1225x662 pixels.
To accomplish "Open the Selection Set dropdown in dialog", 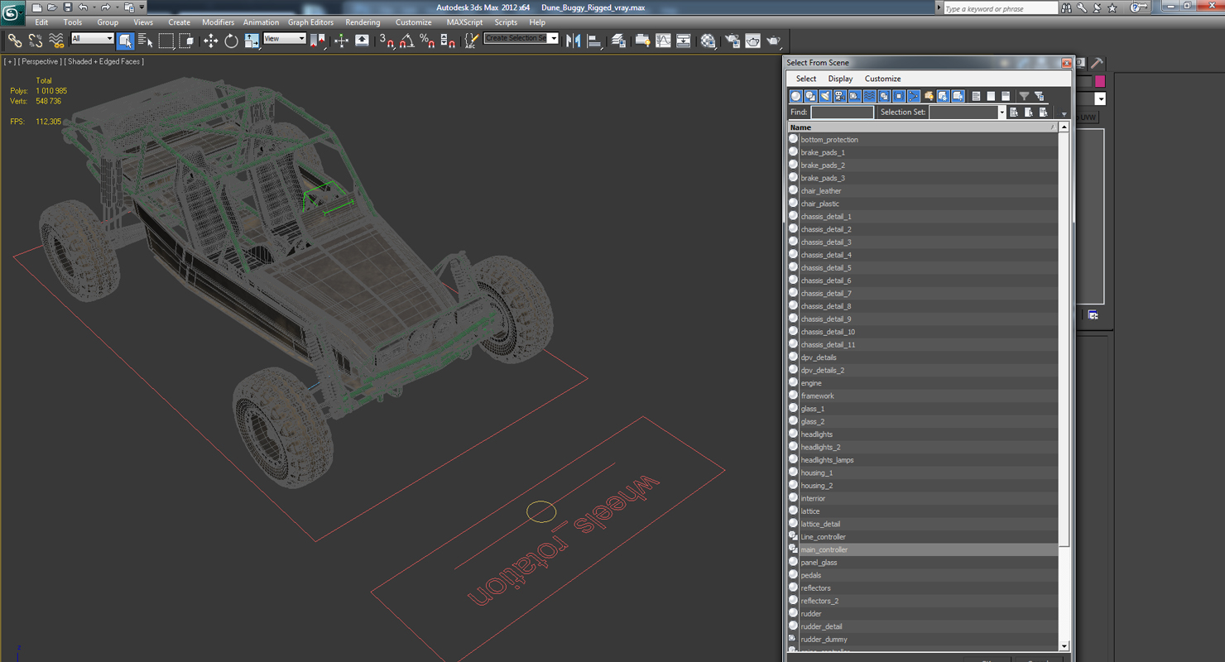I will pos(1001,113).
